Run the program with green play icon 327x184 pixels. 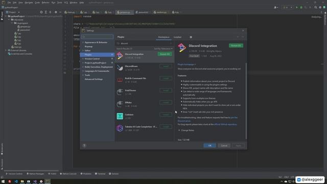tap(297, 7)
